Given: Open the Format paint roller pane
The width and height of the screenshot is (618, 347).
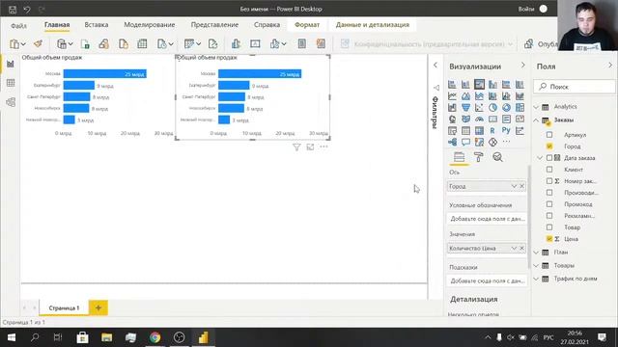Looking at the screenshot, I should click(x=479, y=157).
